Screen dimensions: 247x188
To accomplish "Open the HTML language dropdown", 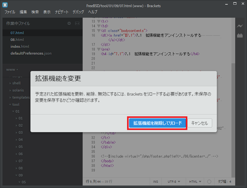I will pos(195,182).
